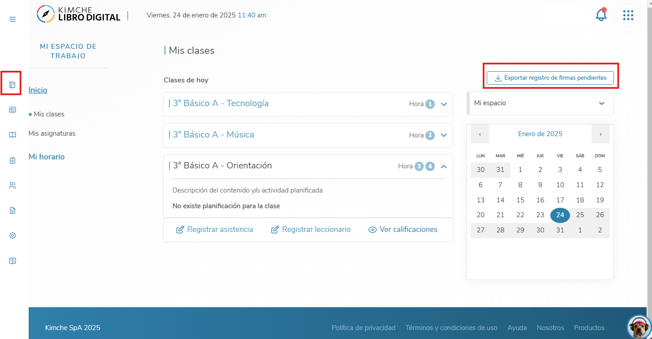Click the open book with text lines icon at sidebar bottom
Viewport: 652px width, 339px height.
[13, 261]
